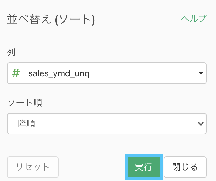Click the blue highlight border around 実行

click(x=144, y=155)
